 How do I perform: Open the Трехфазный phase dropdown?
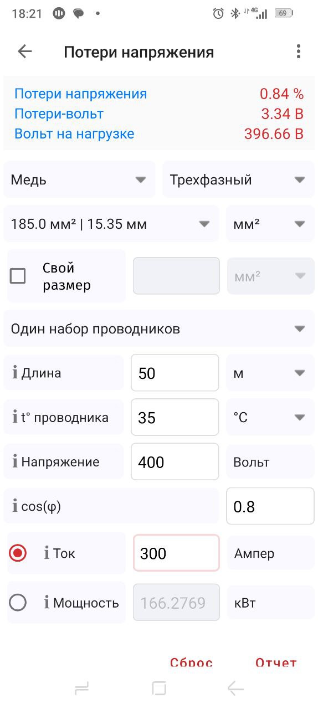tap(238, 179)
